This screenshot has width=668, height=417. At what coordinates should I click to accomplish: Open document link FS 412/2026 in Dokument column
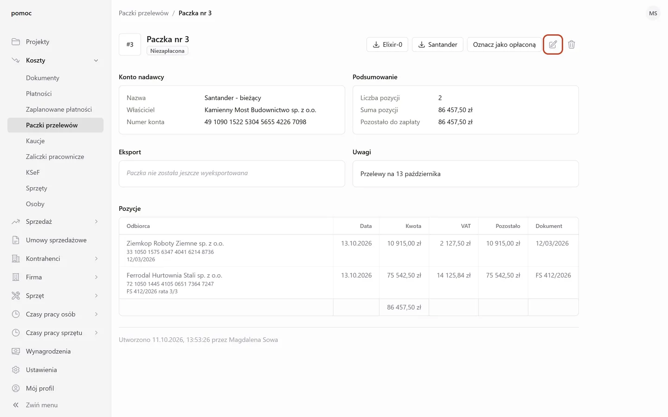click(553, 275)
